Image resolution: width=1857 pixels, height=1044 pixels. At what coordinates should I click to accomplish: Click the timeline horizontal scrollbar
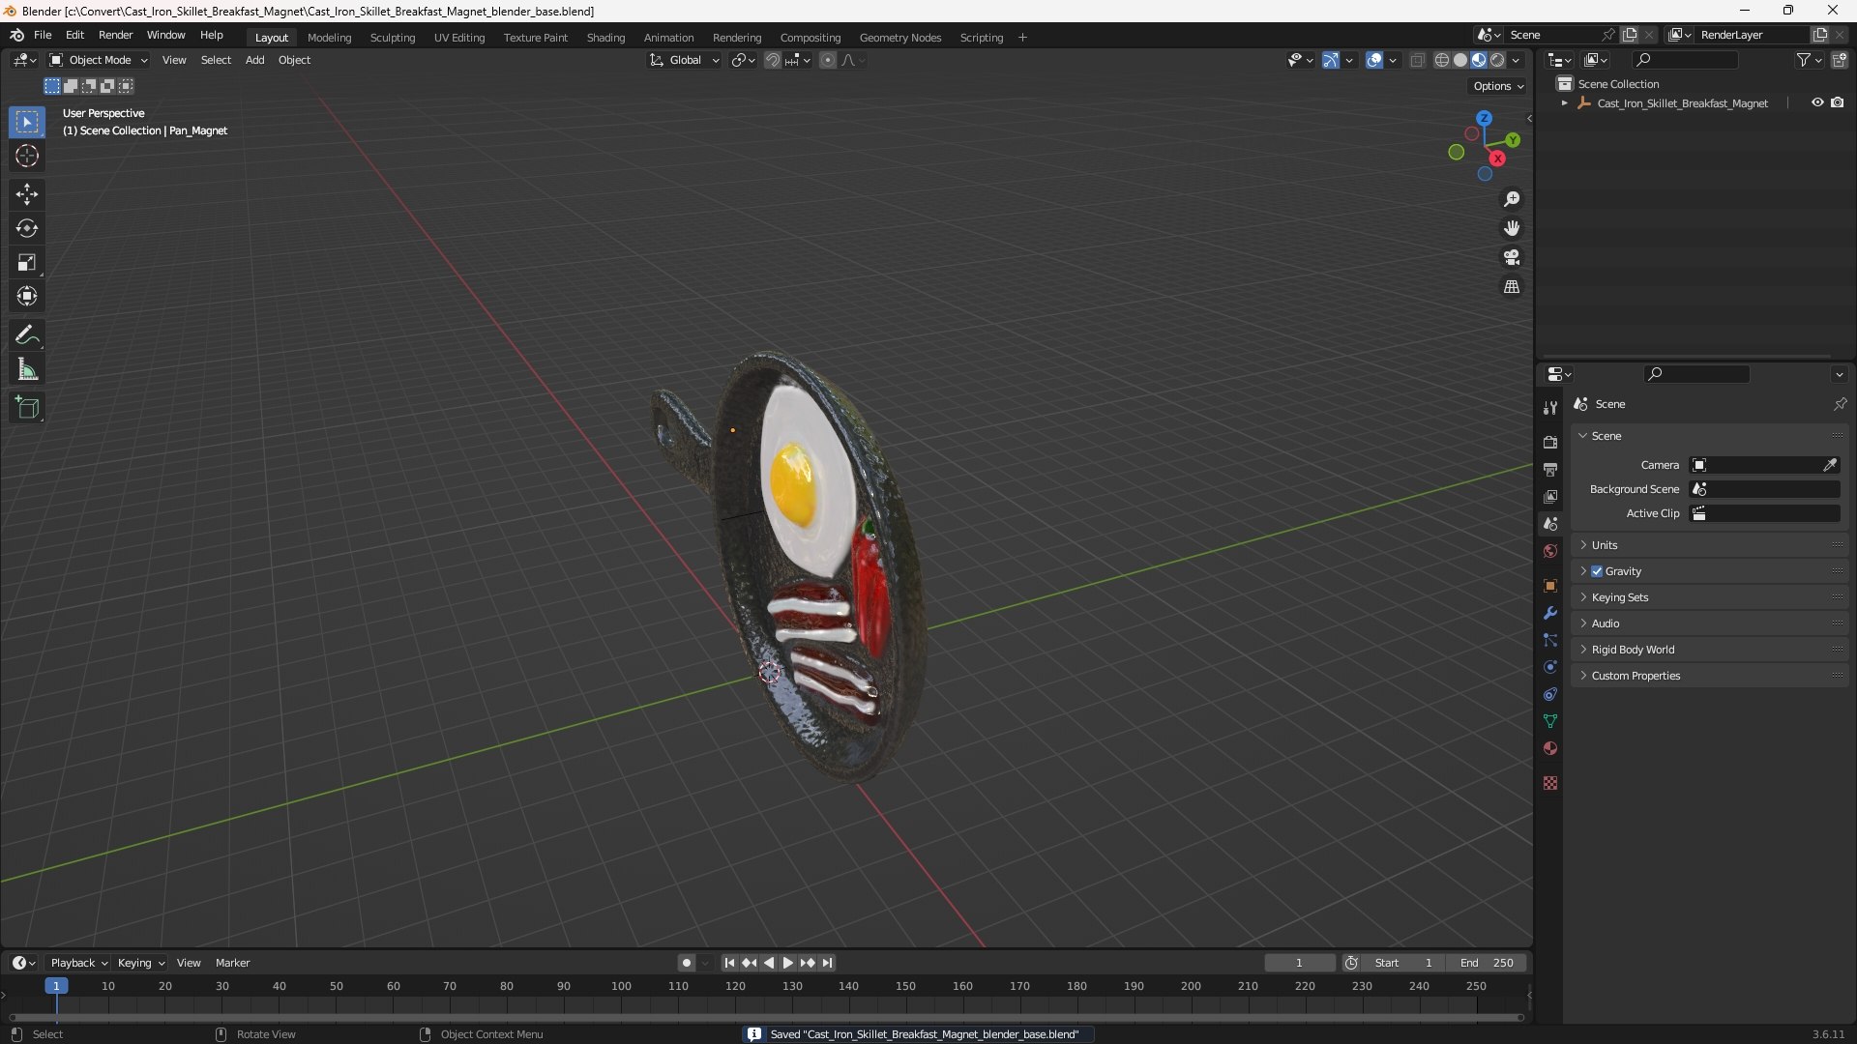coord(766,1017)
